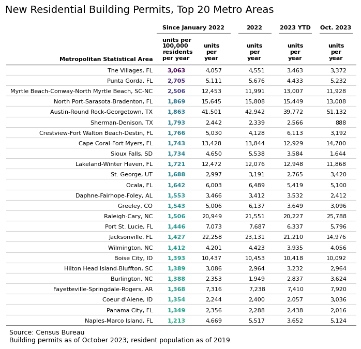The image size is (361, 349).
Task: Click Greeley's 2022 value 6,137
Action: [257, 206]
